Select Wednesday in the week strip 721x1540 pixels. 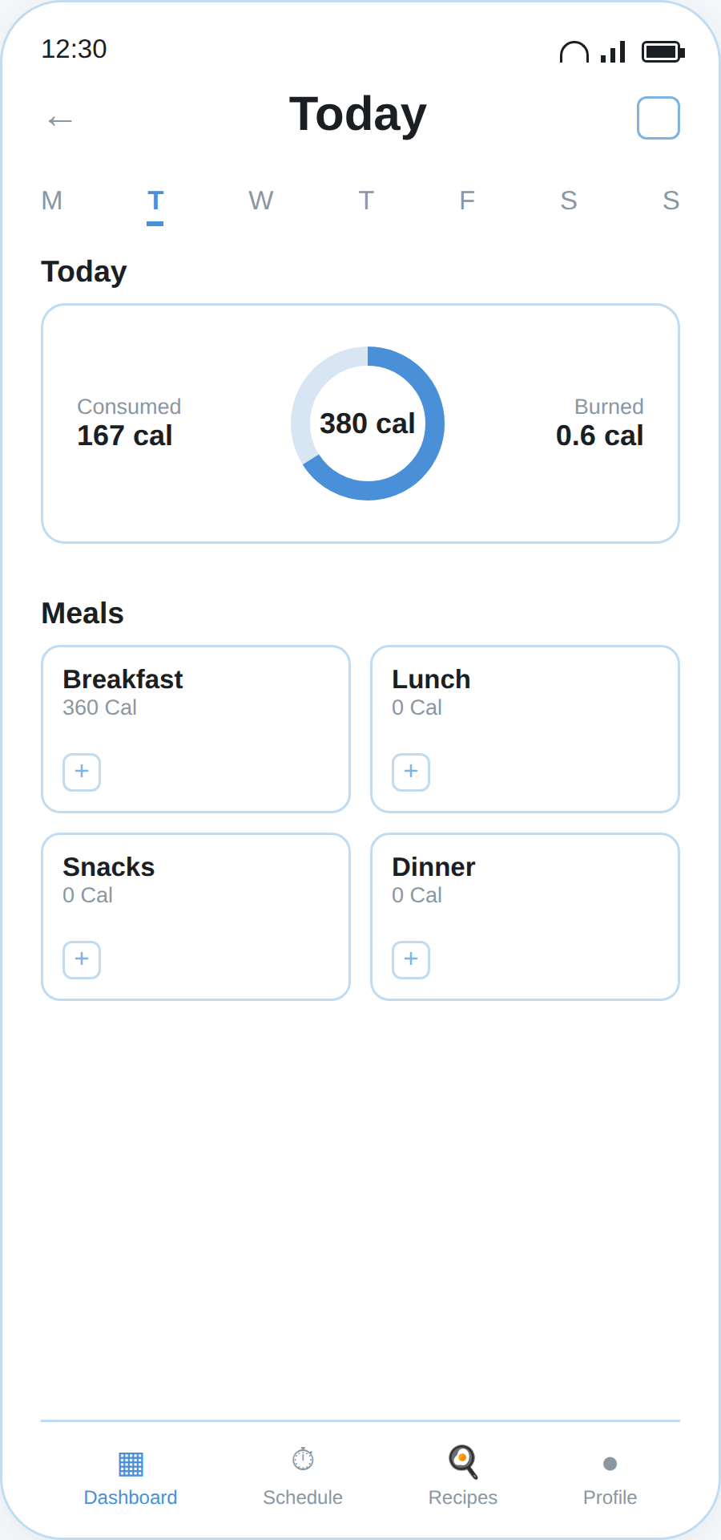click(261, 201)
